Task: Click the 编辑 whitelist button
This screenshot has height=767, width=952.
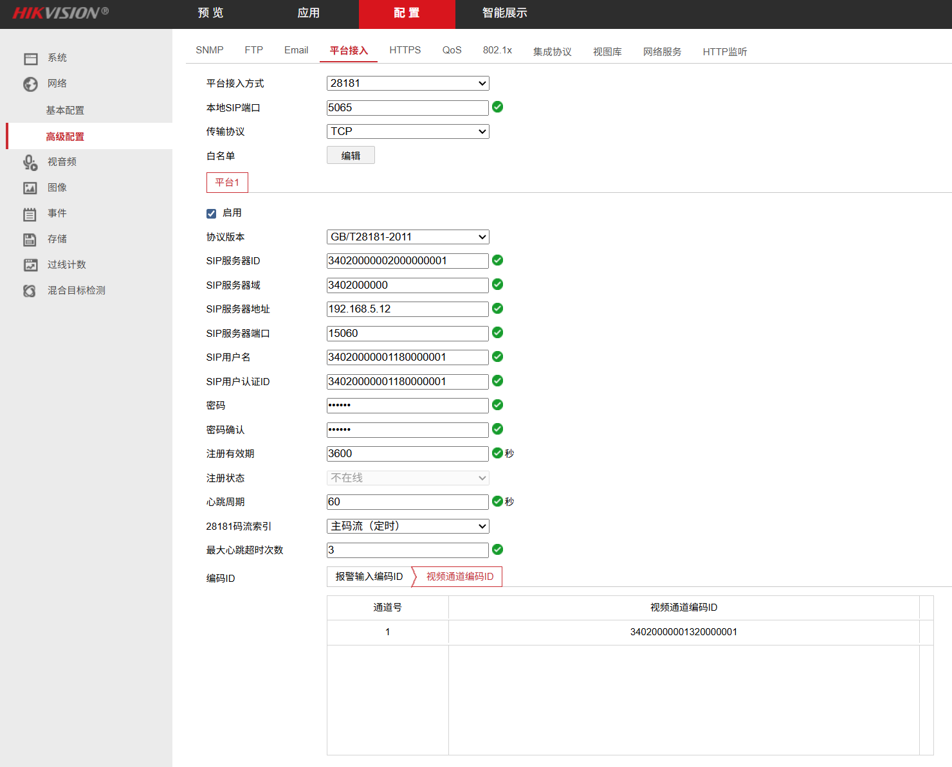Action: tap(351, 156)
